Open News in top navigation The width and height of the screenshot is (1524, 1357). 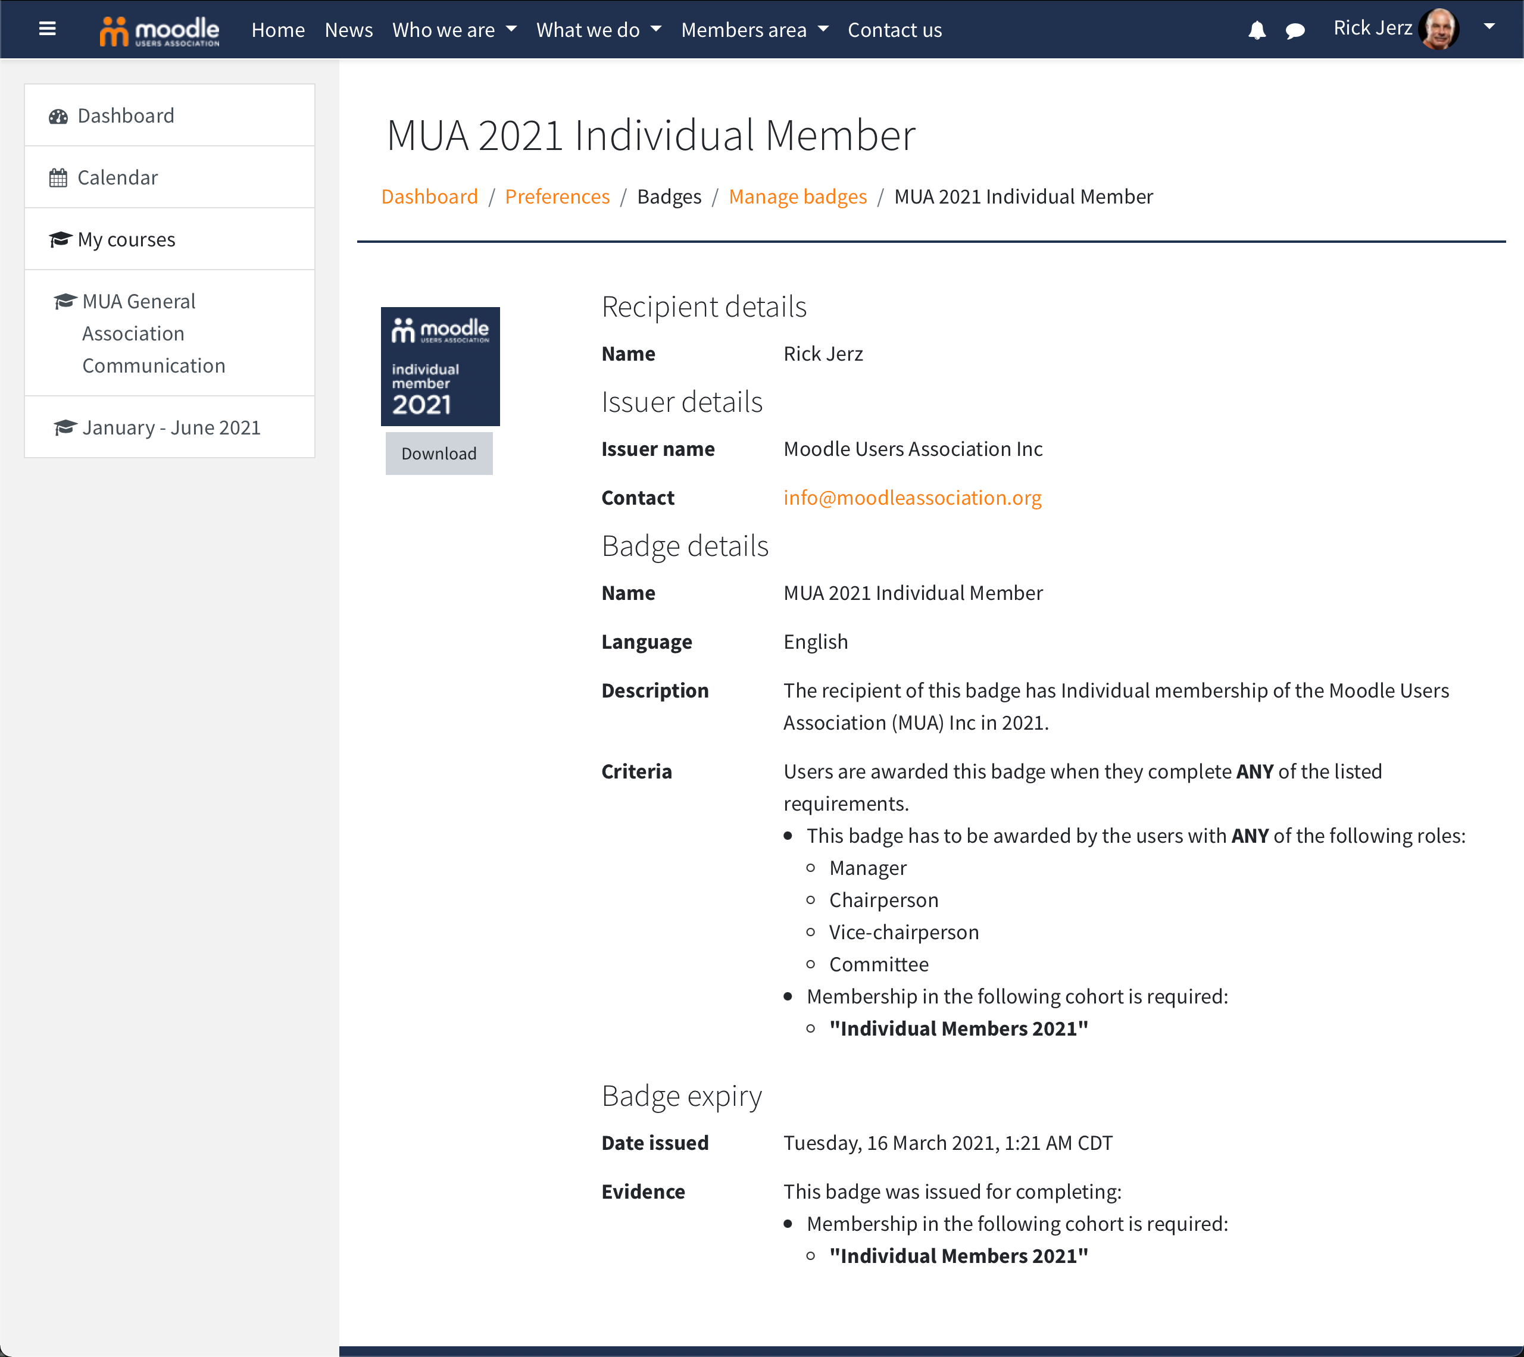(x=349, y=30)
